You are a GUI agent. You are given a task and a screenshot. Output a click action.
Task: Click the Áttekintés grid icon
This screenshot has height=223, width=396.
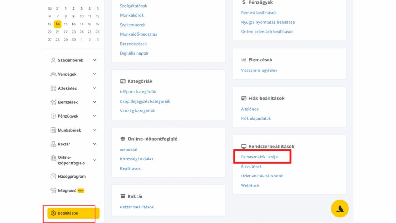pyautogui.click(x=53, y=88)
